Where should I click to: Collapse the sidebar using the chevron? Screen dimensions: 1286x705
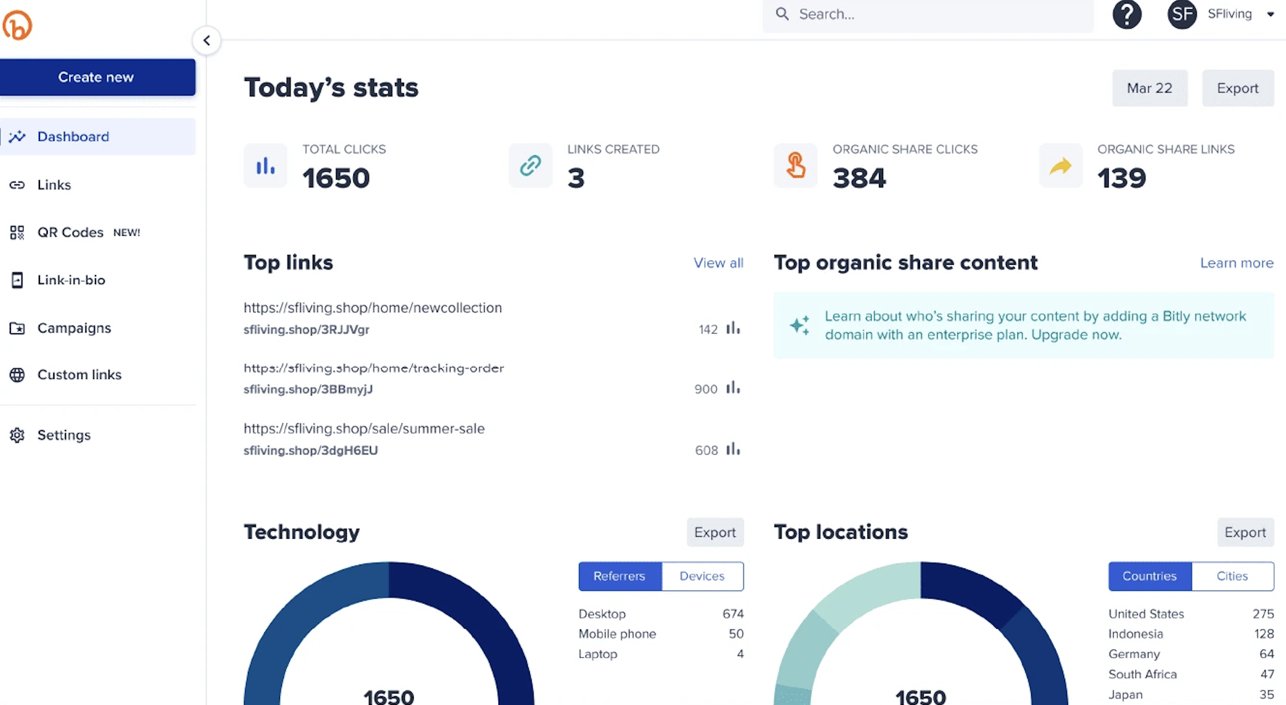click(206, 40)
